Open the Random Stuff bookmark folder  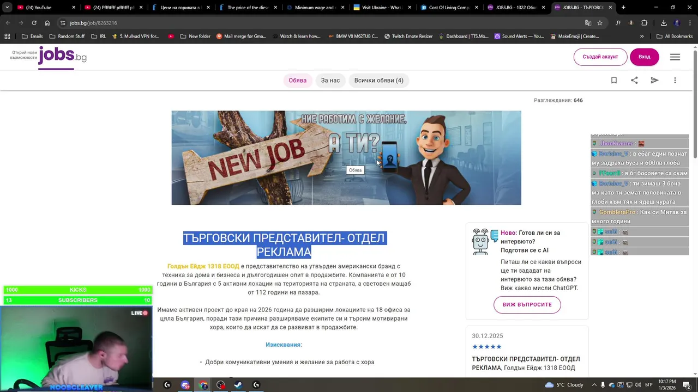point(67,36)
